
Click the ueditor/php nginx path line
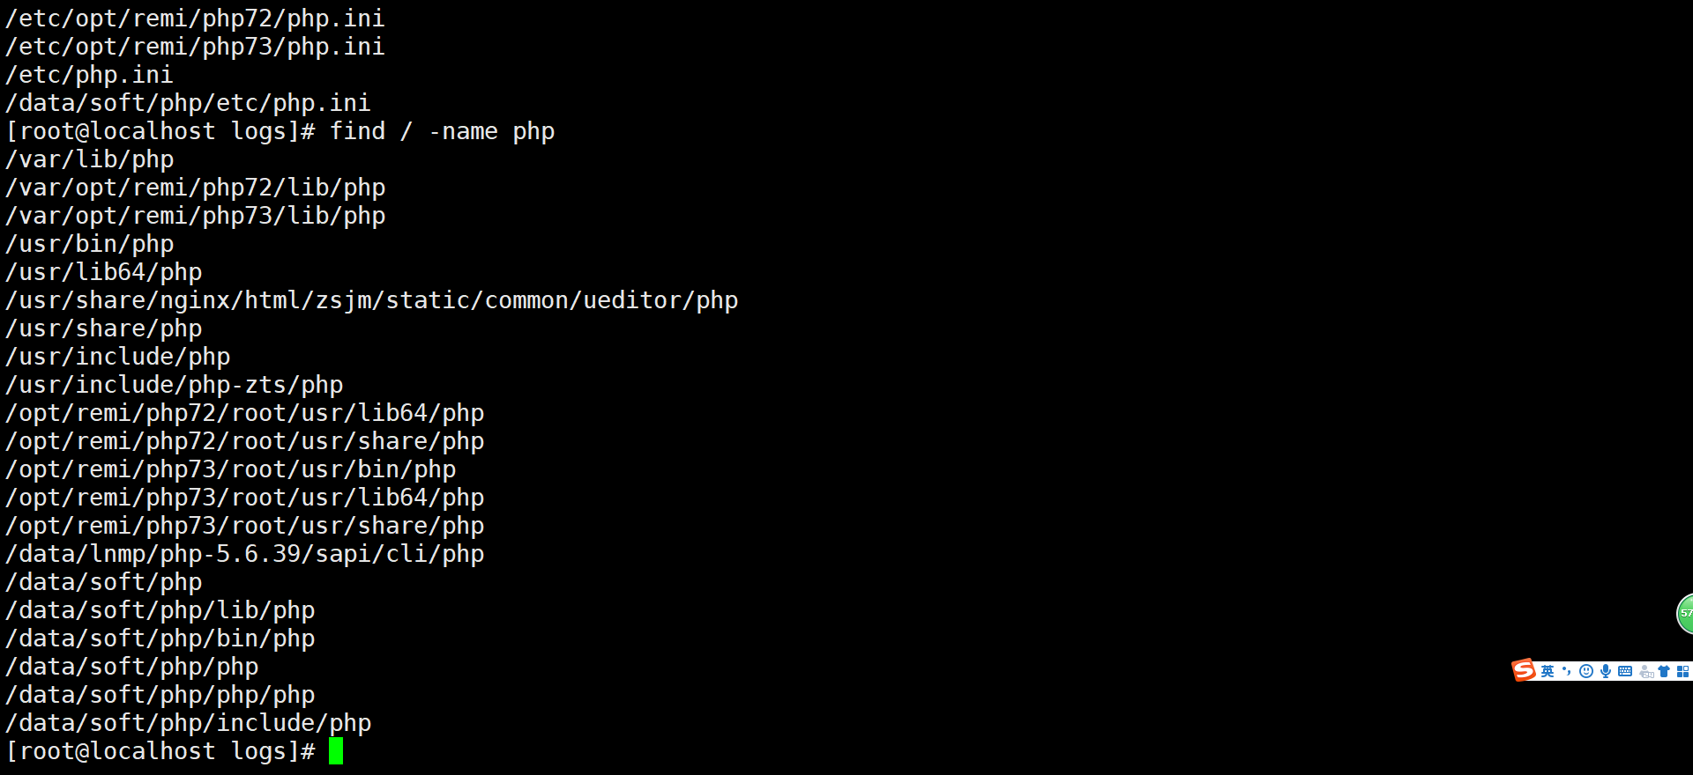(x=372, y=300)
